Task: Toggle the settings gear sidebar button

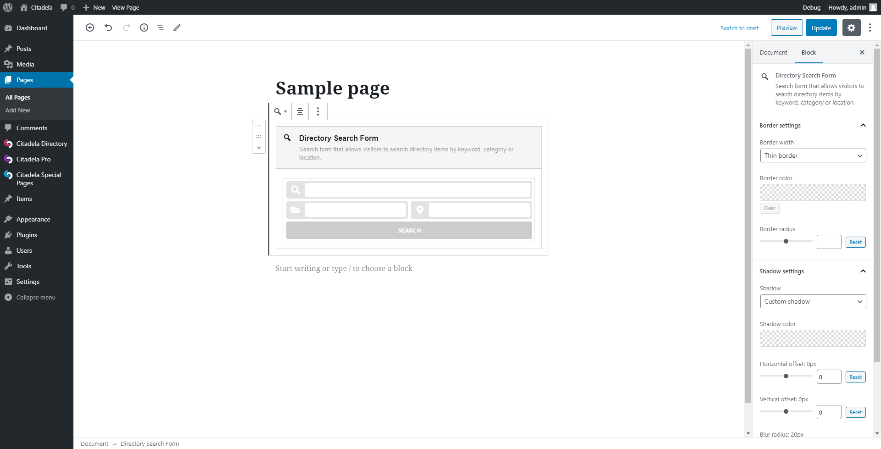Action: click(x=851, y=28)
